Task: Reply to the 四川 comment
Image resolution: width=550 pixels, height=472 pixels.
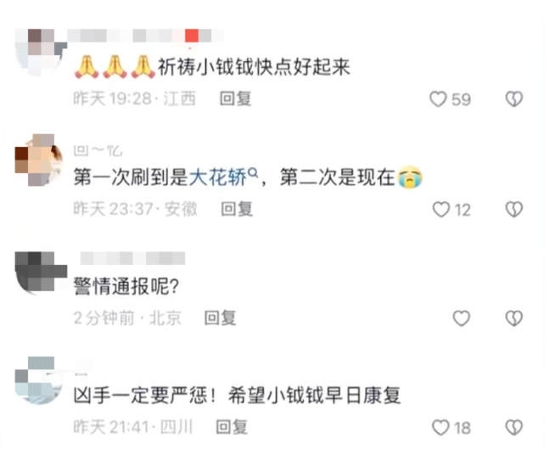Action: click(232, 427)
